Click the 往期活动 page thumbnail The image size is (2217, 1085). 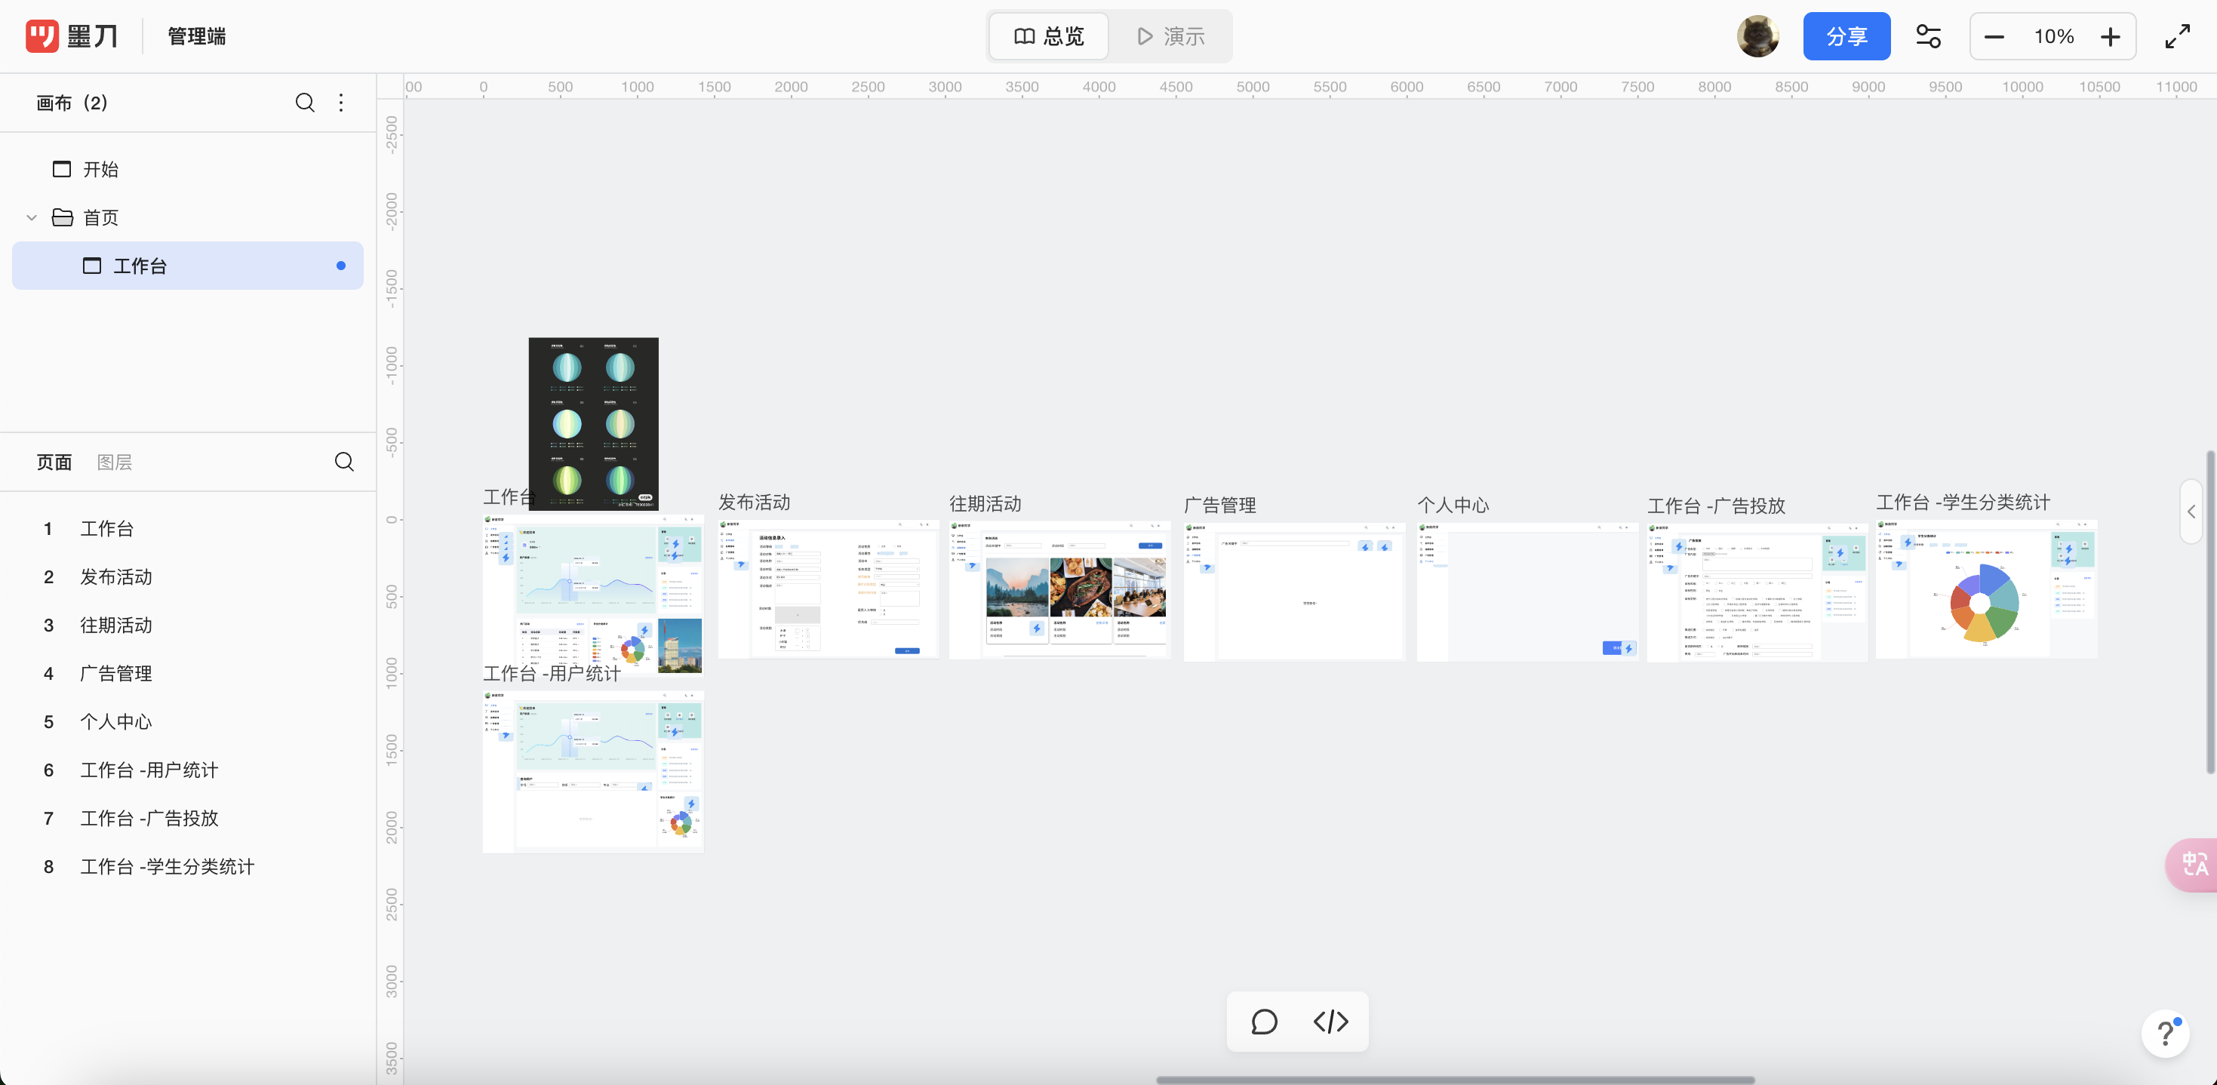tap(1059, 590)
